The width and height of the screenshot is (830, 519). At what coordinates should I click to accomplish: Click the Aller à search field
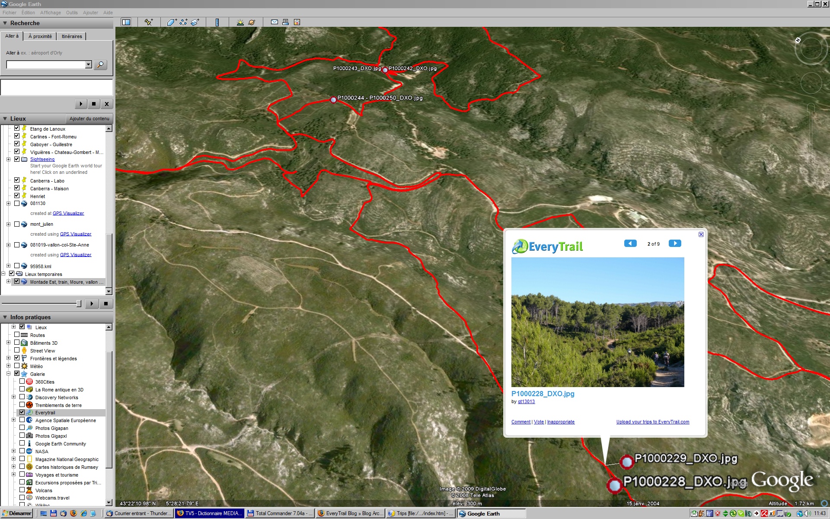click(x=46, y=64)
